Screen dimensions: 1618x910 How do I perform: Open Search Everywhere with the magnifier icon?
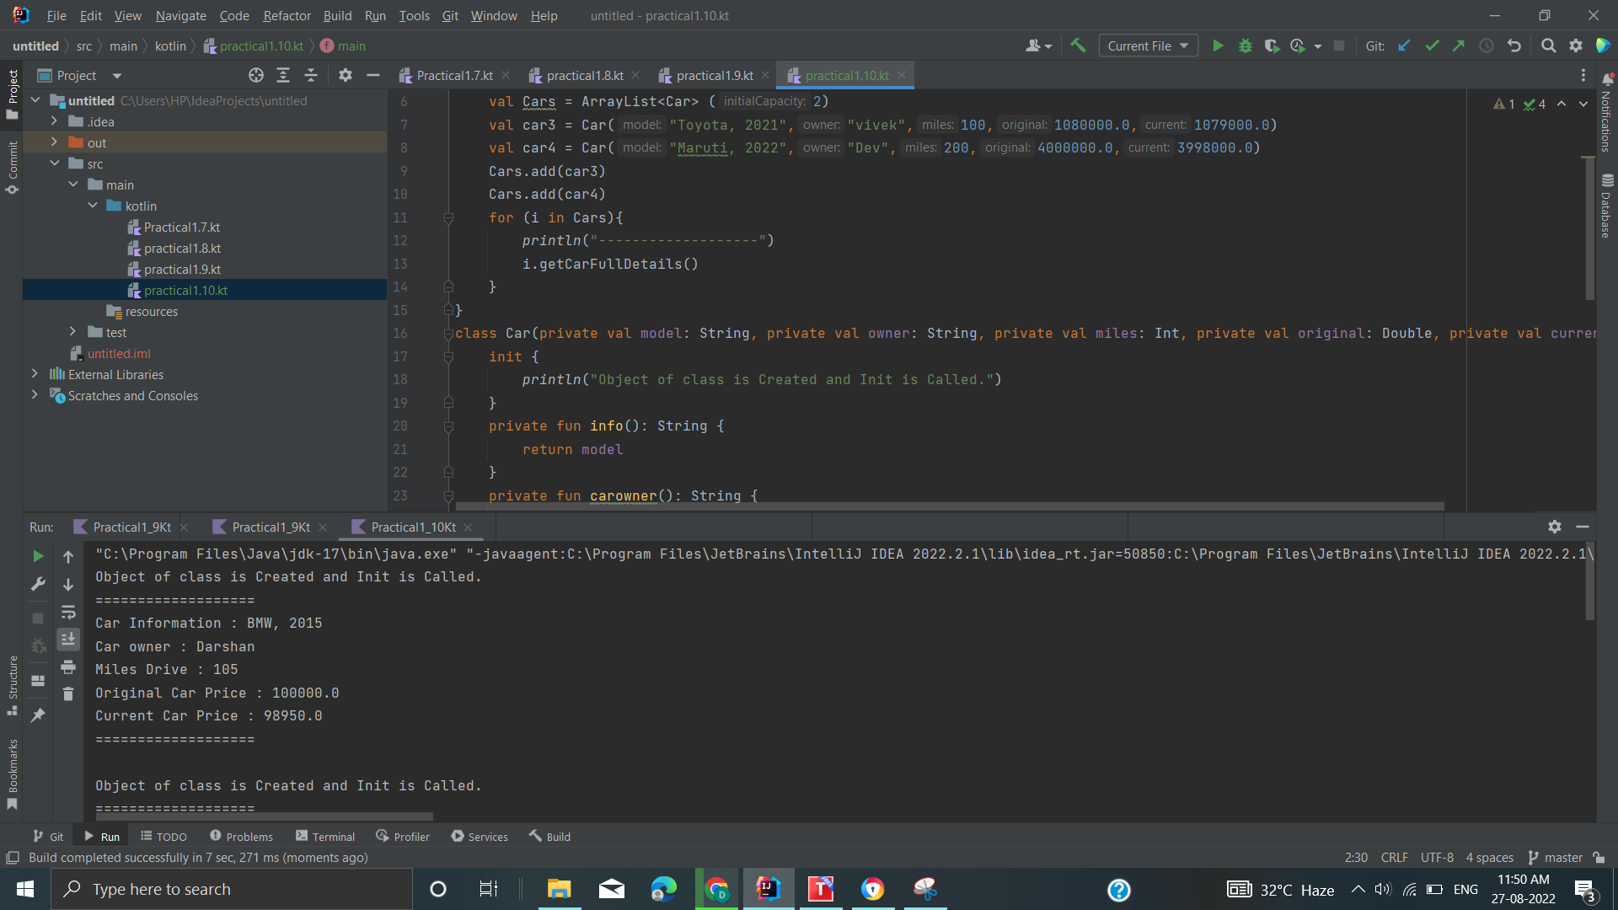pos(1548,45)
